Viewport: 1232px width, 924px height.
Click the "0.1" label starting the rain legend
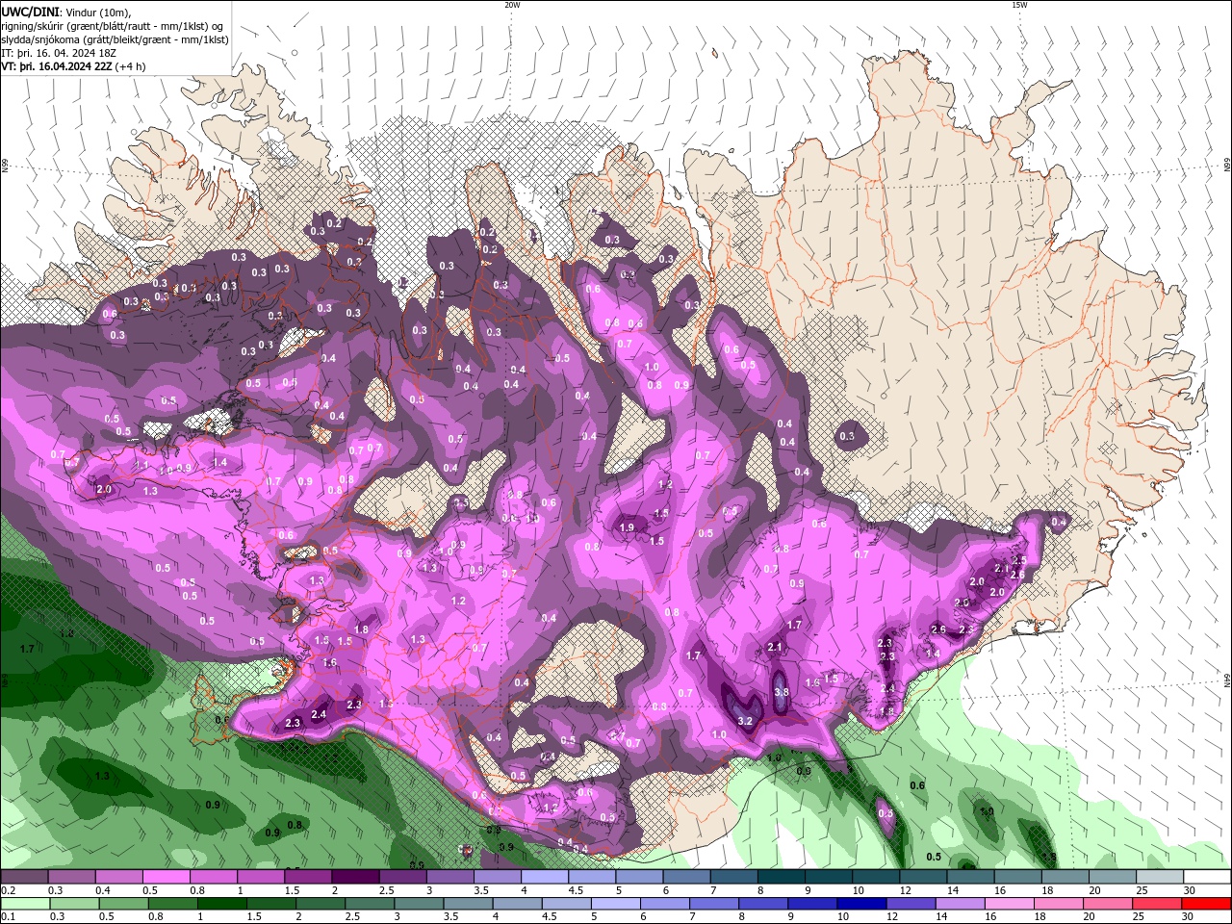[x=9, y=916]
